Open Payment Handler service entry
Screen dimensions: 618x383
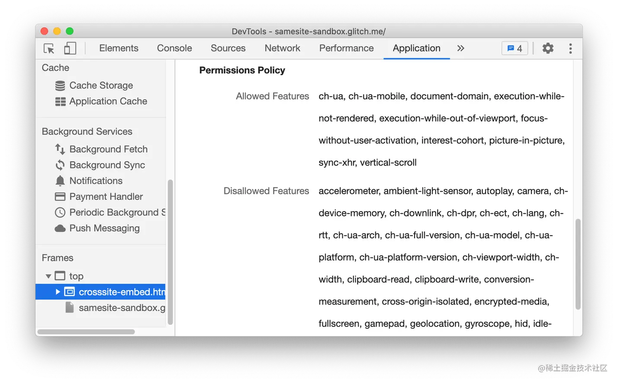[x=106, y=197]
